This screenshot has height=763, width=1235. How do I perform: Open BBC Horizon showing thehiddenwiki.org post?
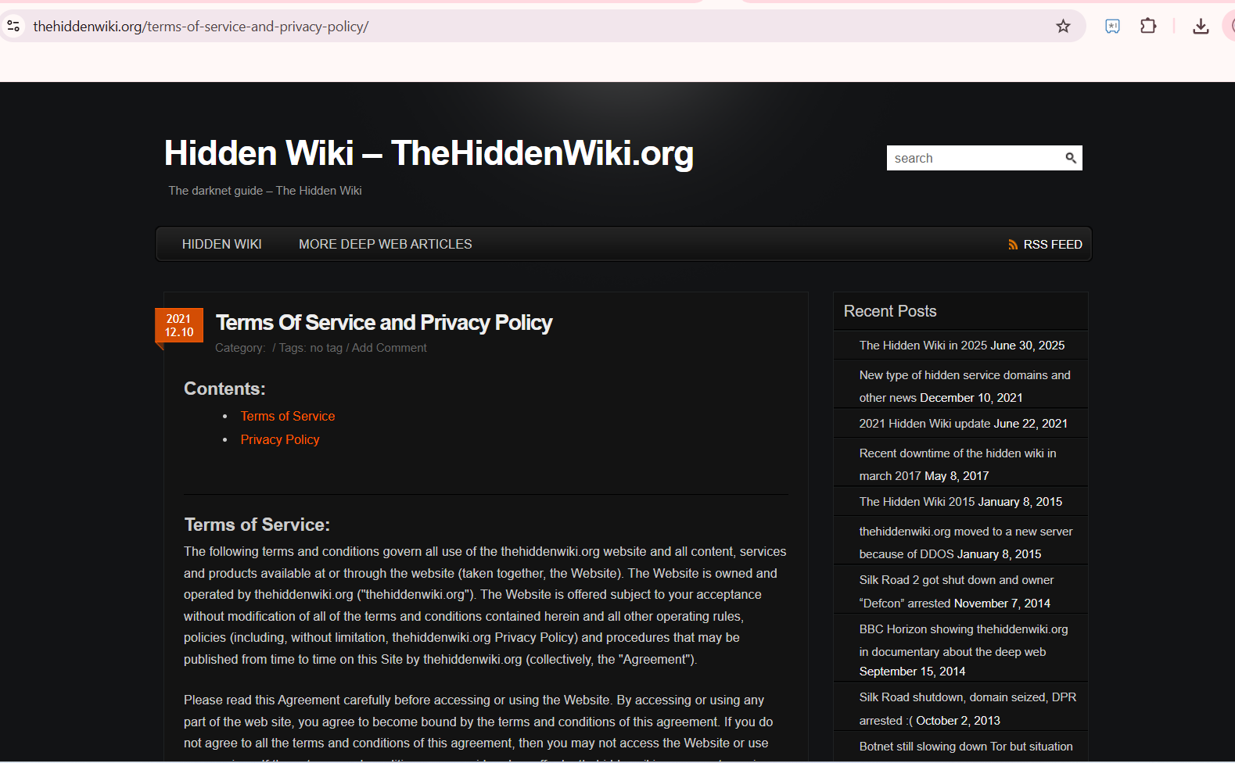tap(964, 640)
